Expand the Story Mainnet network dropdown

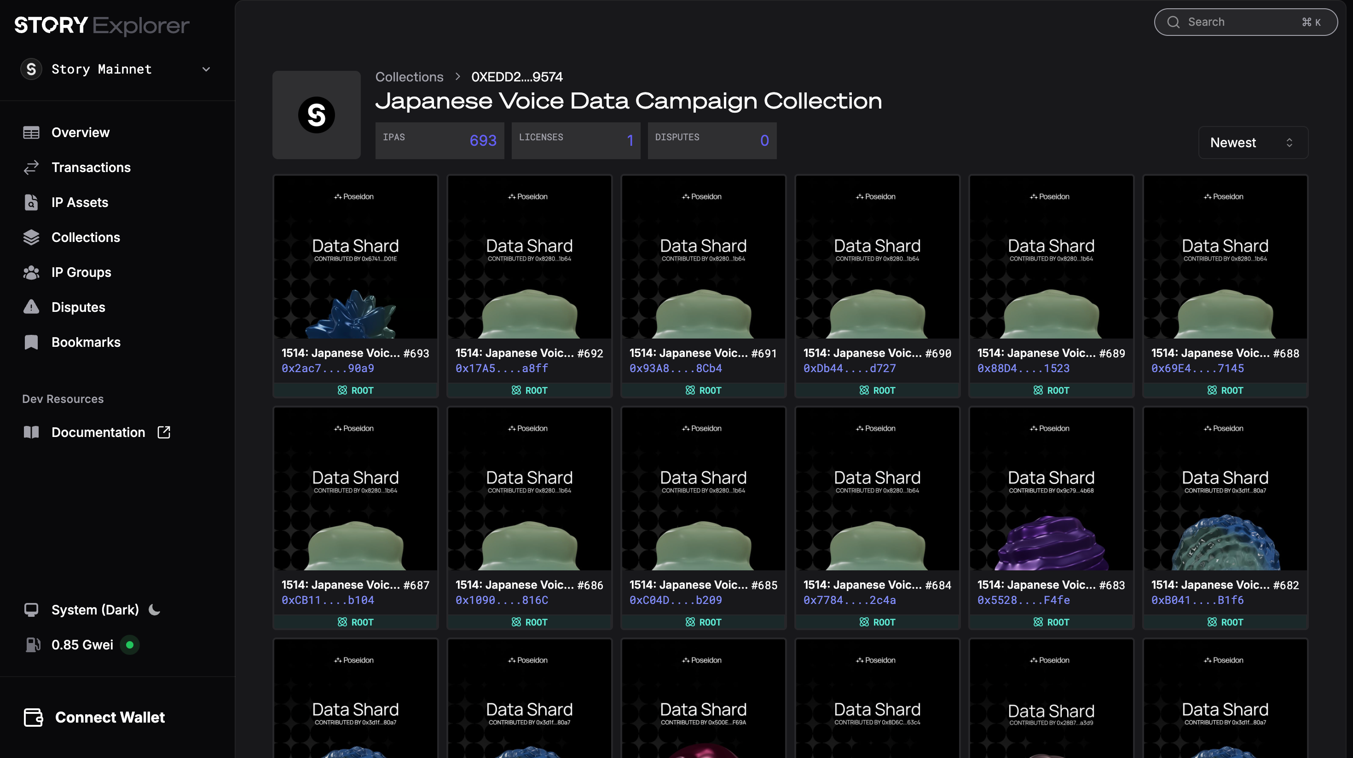point(116,69)
